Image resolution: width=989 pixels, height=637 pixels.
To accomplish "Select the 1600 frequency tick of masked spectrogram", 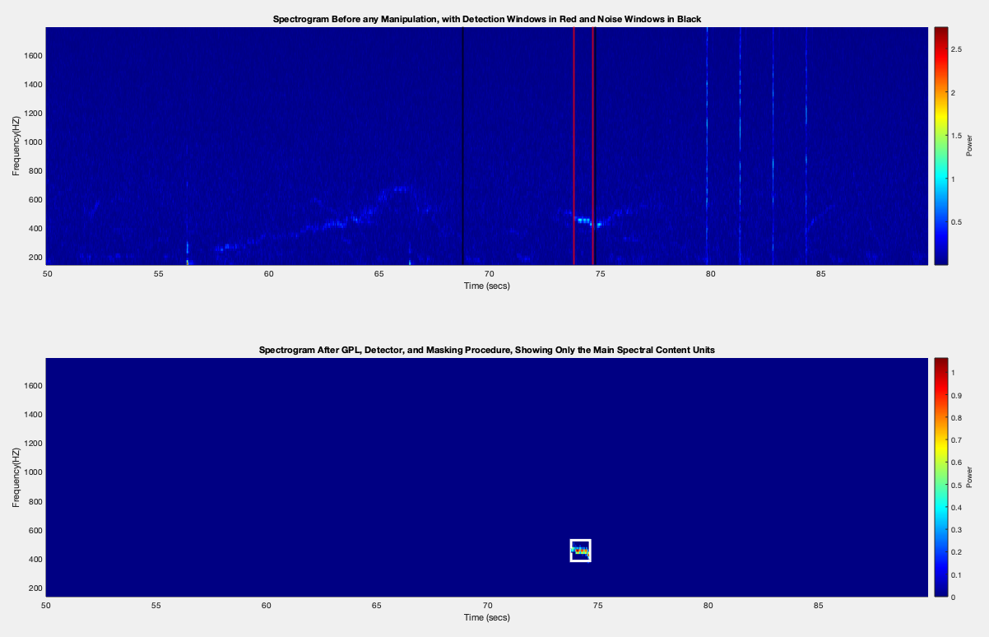I will pyautogui.click(x=33, y=386).
